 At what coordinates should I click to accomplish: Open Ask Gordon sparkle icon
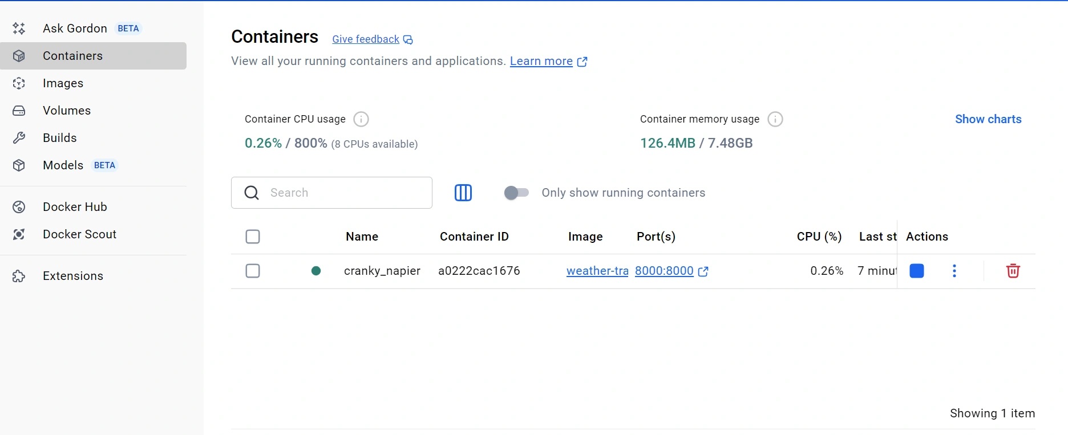tap(19, 29)
